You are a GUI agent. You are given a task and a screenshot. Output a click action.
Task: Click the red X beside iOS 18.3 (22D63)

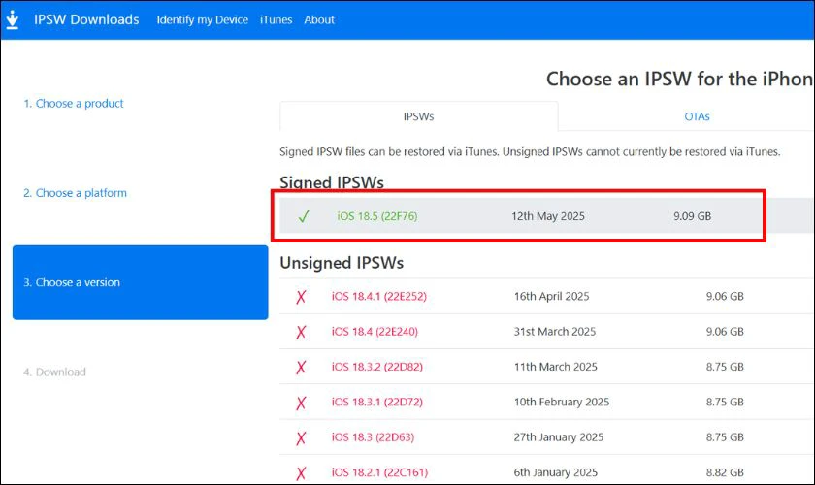(x=301, y=437)
